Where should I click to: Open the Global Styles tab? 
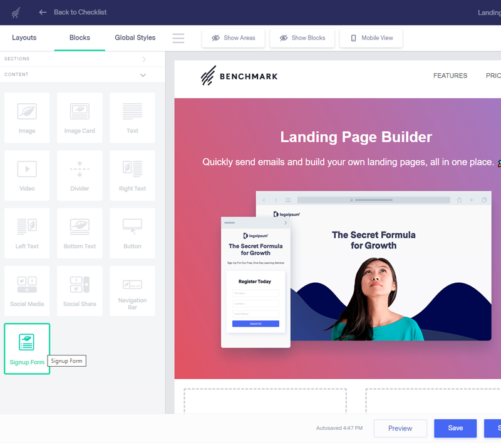[135, 38]
